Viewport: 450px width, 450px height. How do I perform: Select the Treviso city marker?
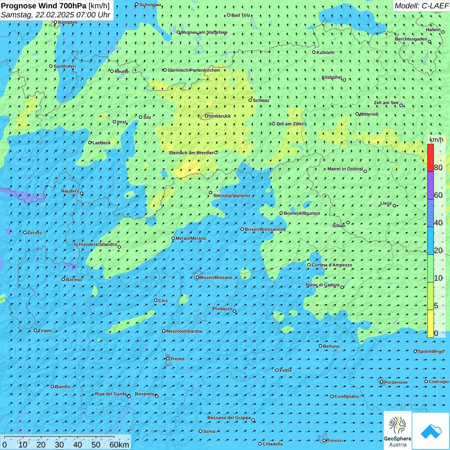click(x=324, y=440)
